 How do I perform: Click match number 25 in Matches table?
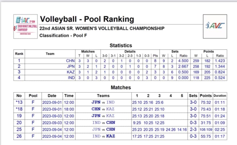pyautogui.click(x=19, y=130)
